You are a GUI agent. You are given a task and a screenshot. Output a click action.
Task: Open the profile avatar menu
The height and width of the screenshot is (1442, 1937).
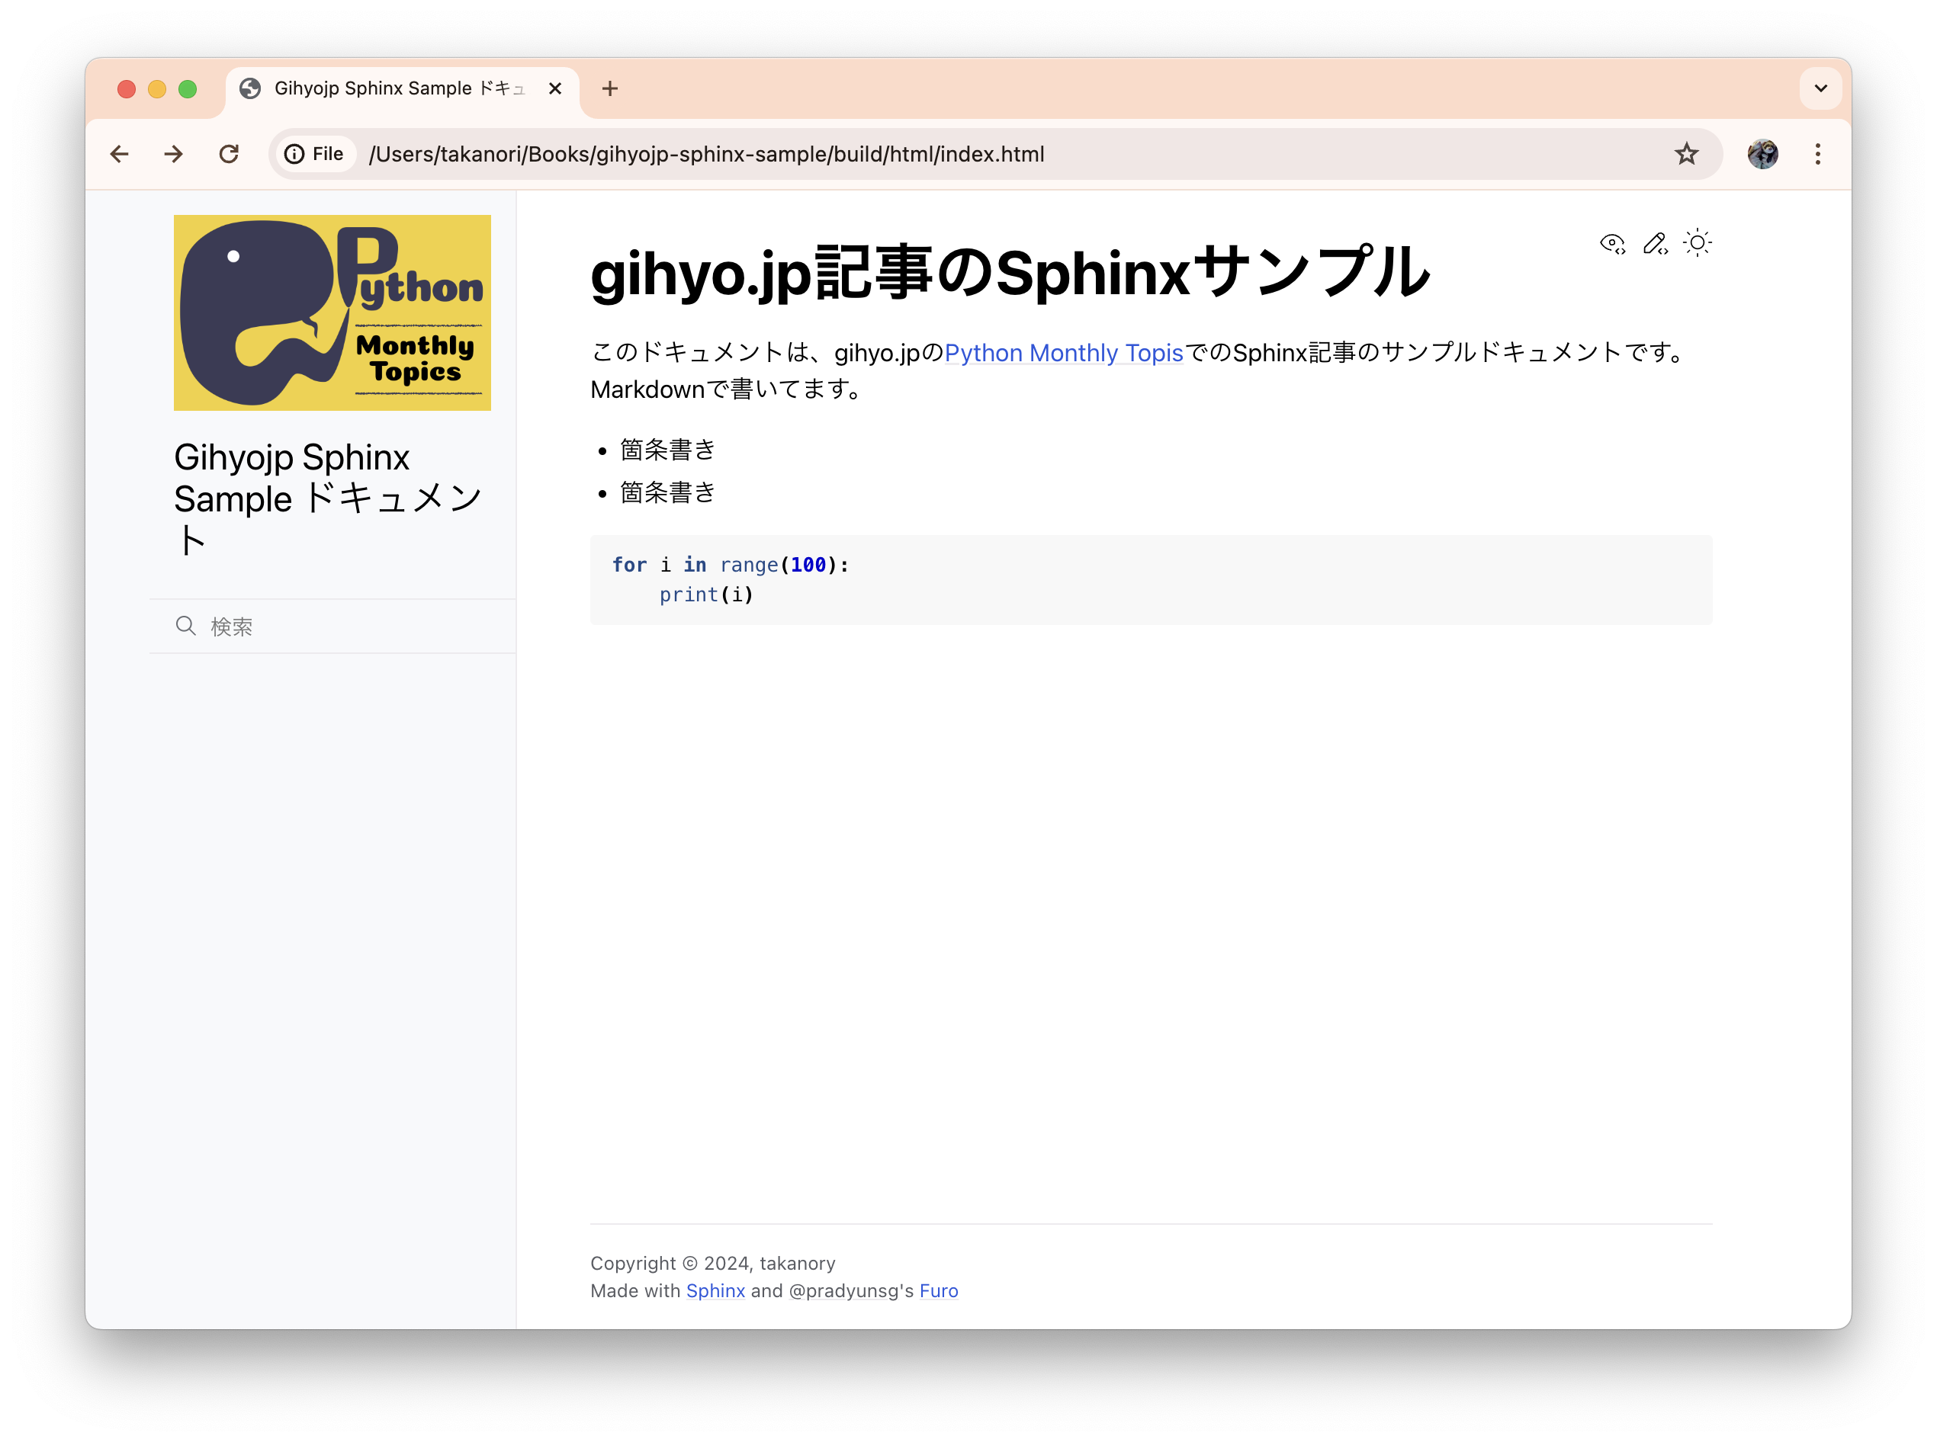point(1762,155)
